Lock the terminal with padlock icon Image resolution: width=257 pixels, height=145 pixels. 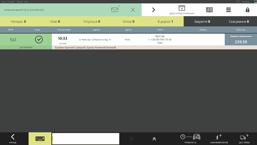(x=248, y=10)
